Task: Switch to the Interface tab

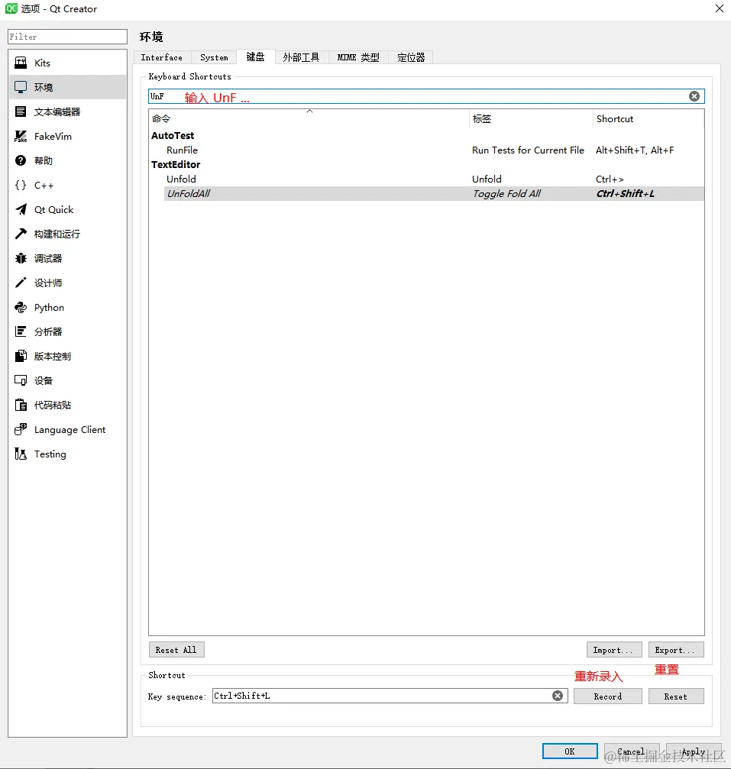Action: [x=161, y=57]
